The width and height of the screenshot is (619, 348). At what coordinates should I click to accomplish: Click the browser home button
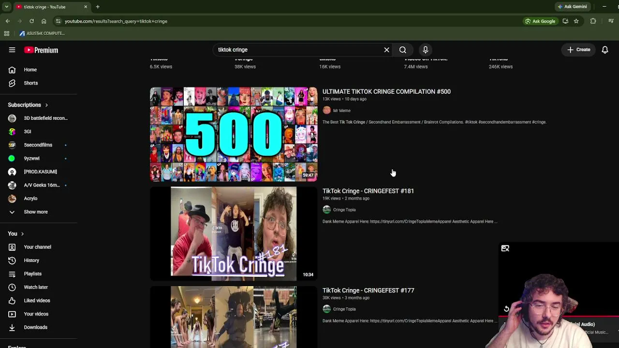coord(44,21)
